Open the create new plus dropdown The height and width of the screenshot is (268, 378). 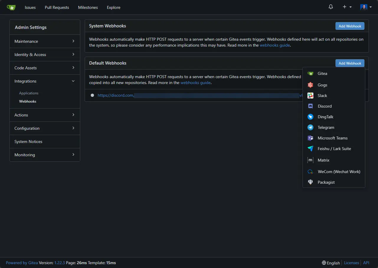347,7
